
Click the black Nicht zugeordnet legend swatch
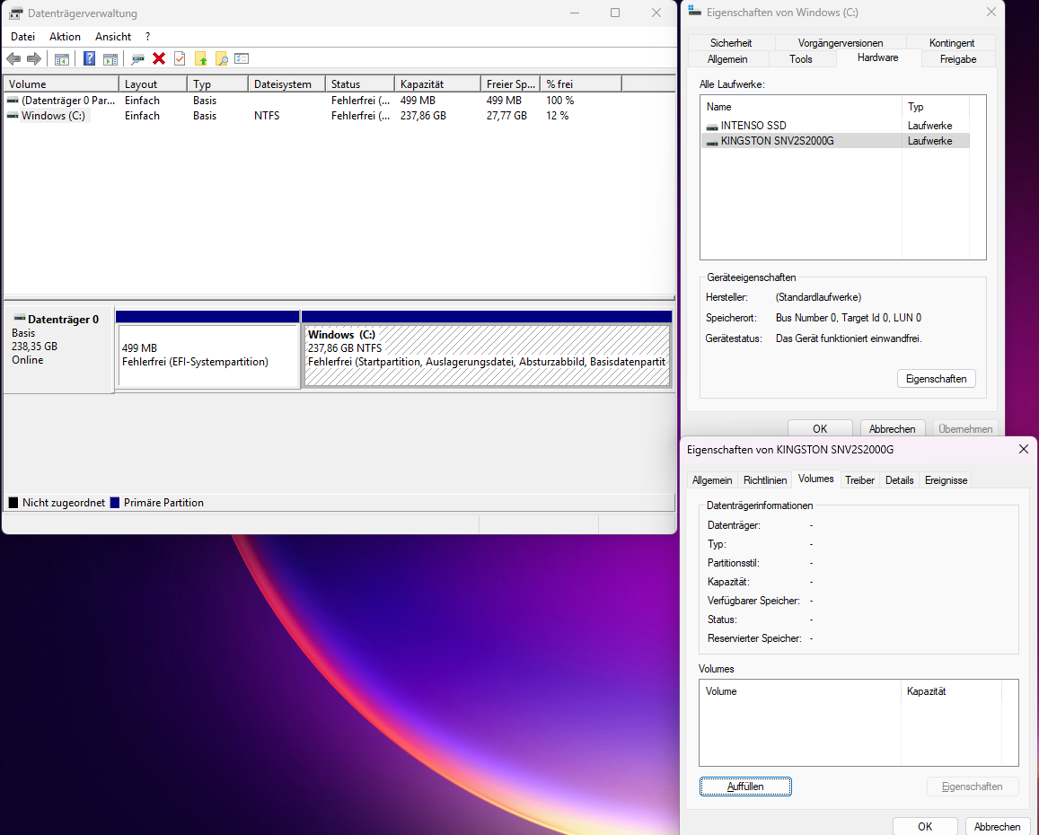pyautogui.click(x=13, y=502)
